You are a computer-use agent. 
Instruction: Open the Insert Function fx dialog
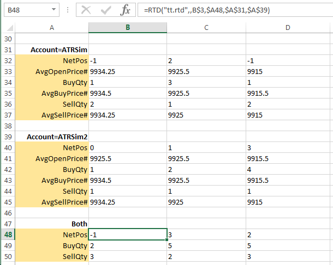point(125,10)
